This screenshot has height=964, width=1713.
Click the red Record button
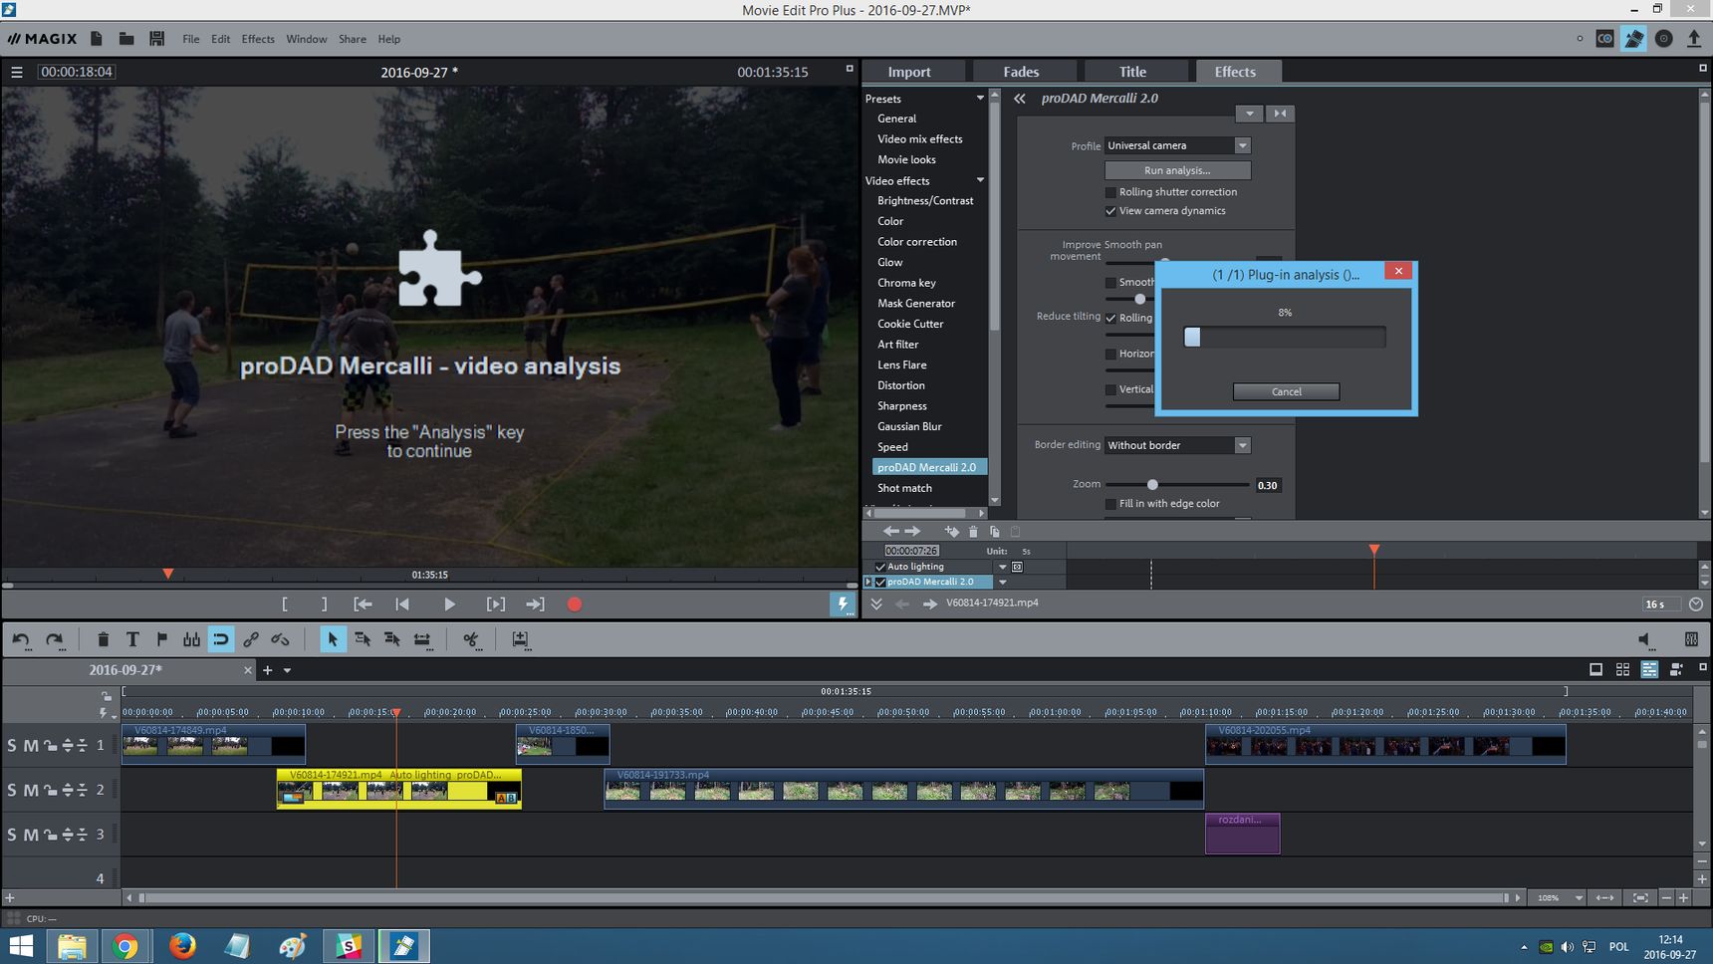(575, 604)
